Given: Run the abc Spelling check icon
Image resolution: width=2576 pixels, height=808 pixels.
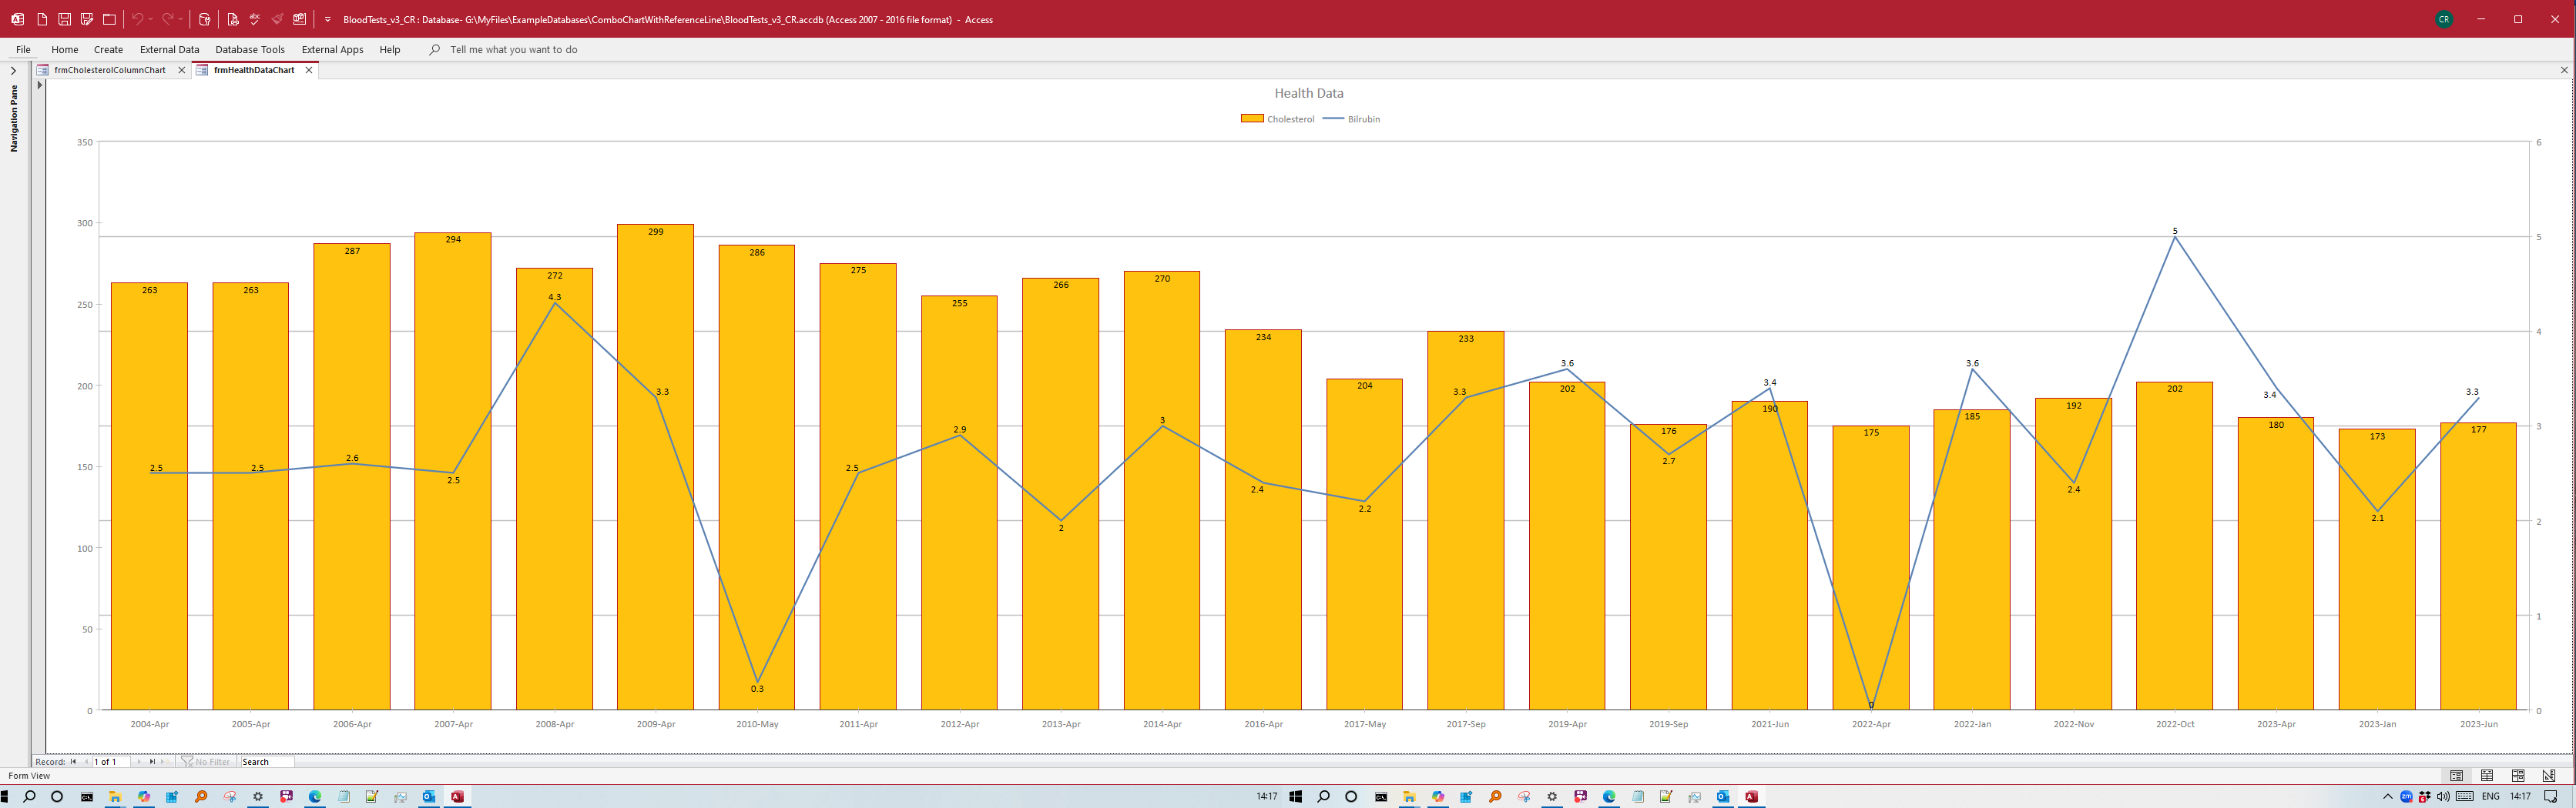Looking at the screenshot, I should [x=255, y=19].
